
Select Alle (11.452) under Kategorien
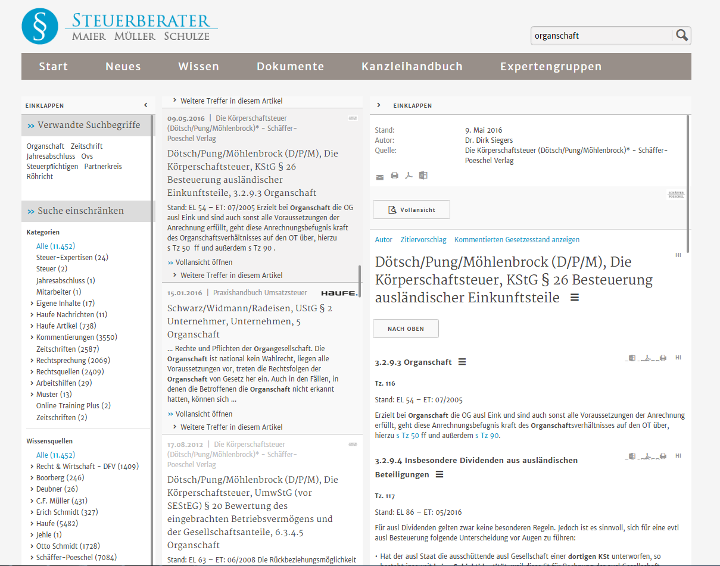pos(56,246)
